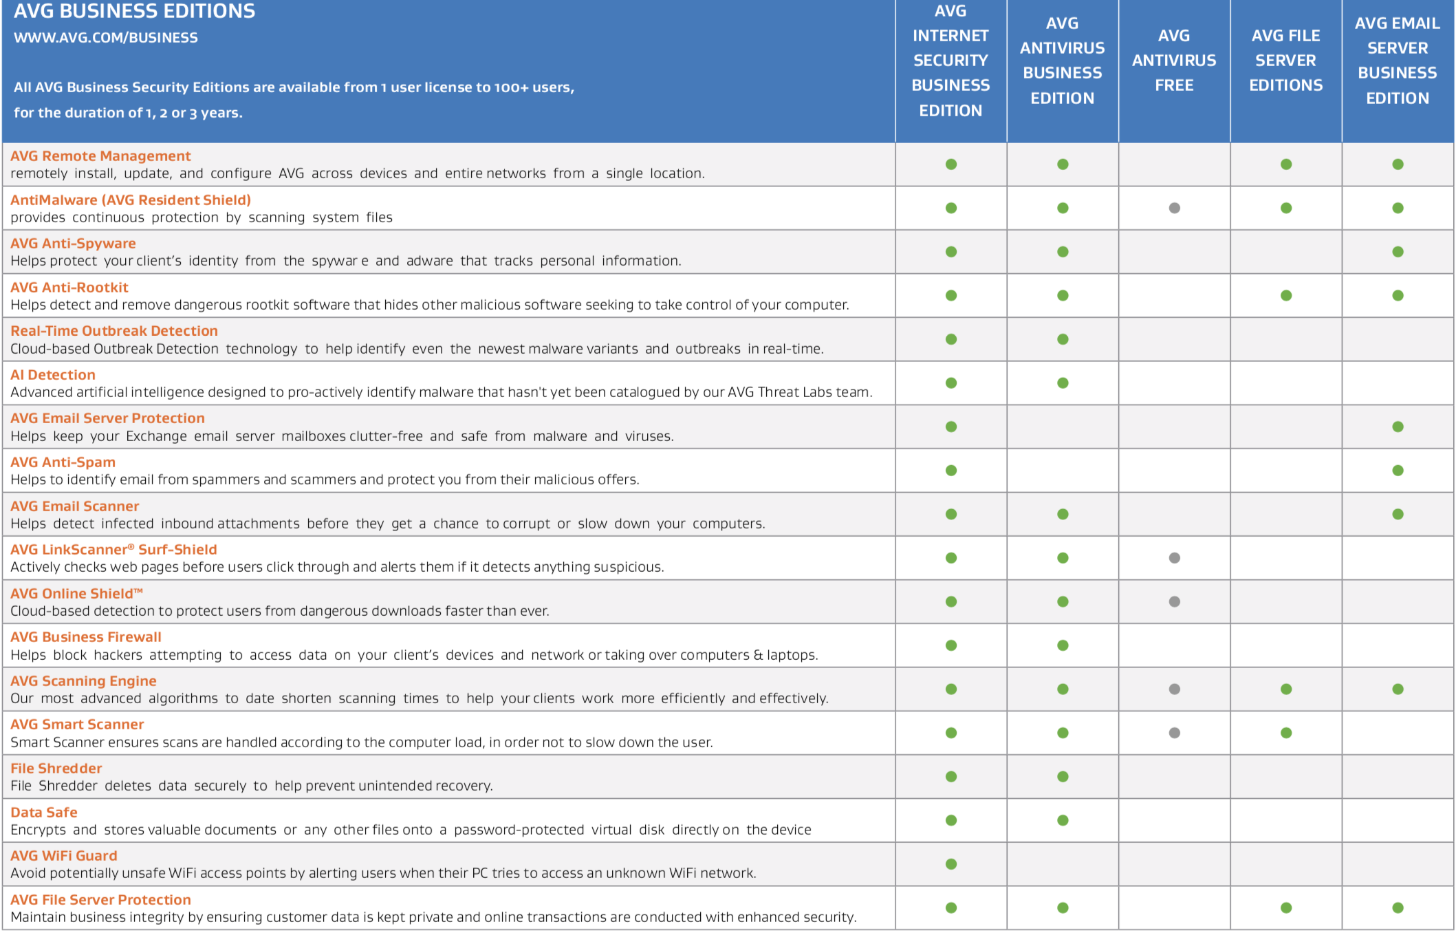Select the AVG AntiVirus Free column header
1456x933 pixels.
coord(1174,61)
